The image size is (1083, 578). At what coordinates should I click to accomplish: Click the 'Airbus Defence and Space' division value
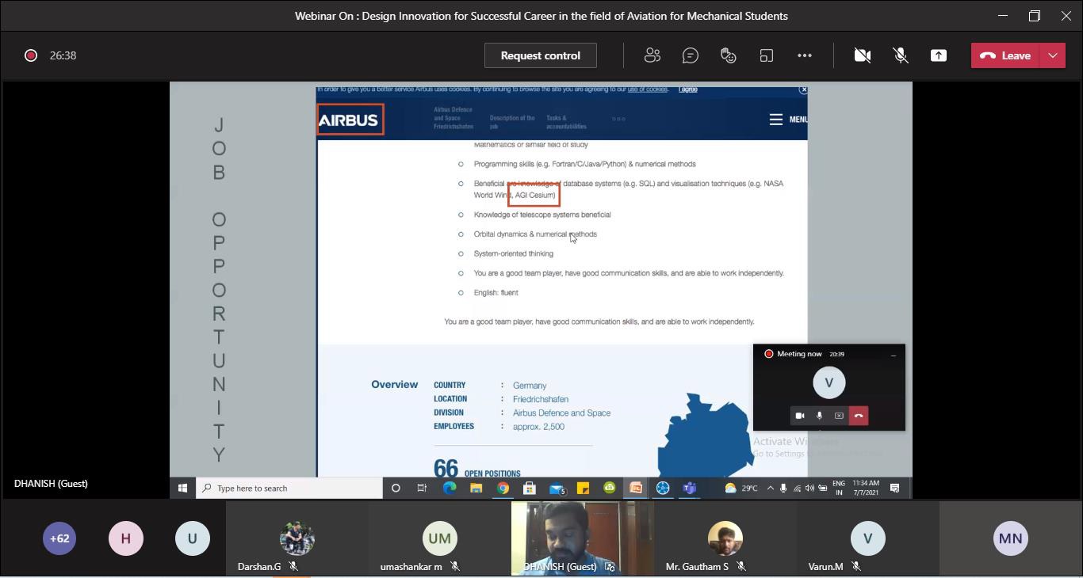[561, 413]
